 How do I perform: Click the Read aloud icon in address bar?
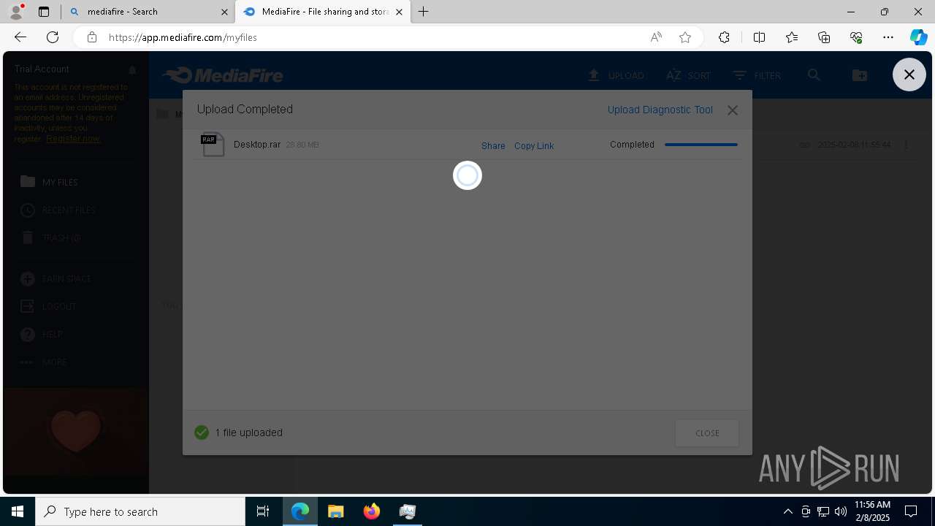(656, 37)
